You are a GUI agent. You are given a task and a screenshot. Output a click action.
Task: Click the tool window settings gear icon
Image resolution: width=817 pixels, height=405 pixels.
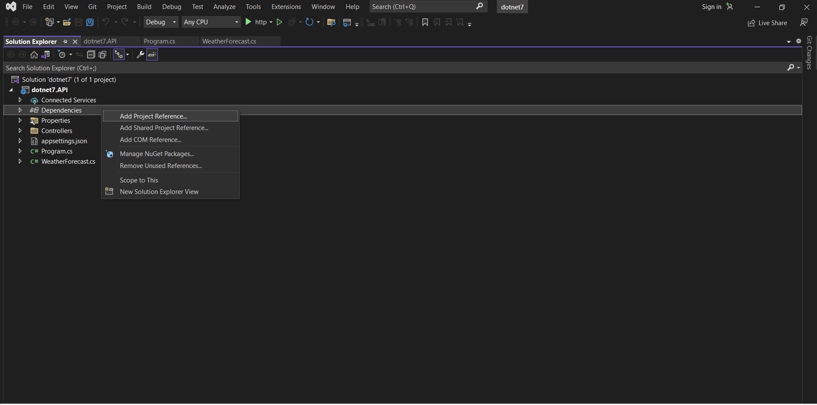(x=799, y=41)
